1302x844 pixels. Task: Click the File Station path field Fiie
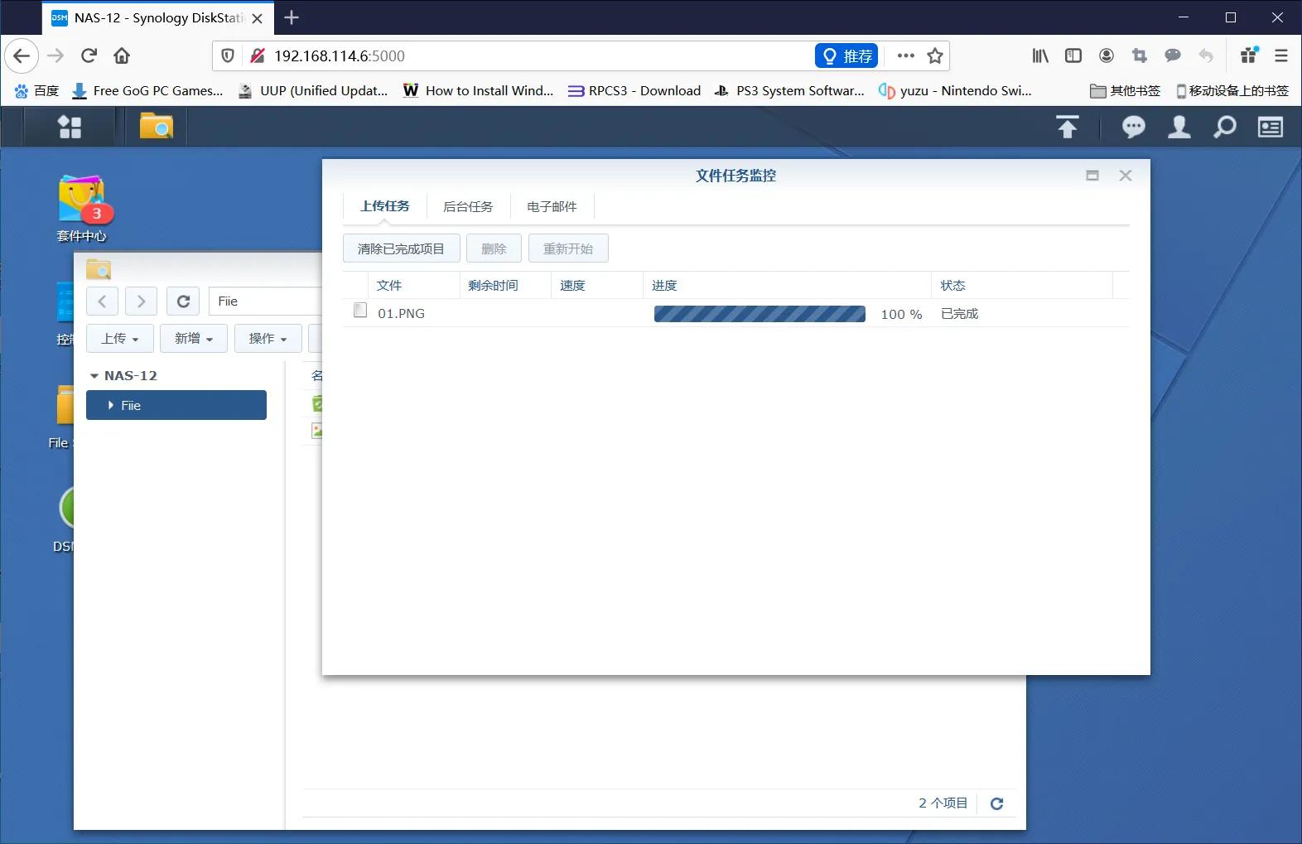click(x=265, y=301)
